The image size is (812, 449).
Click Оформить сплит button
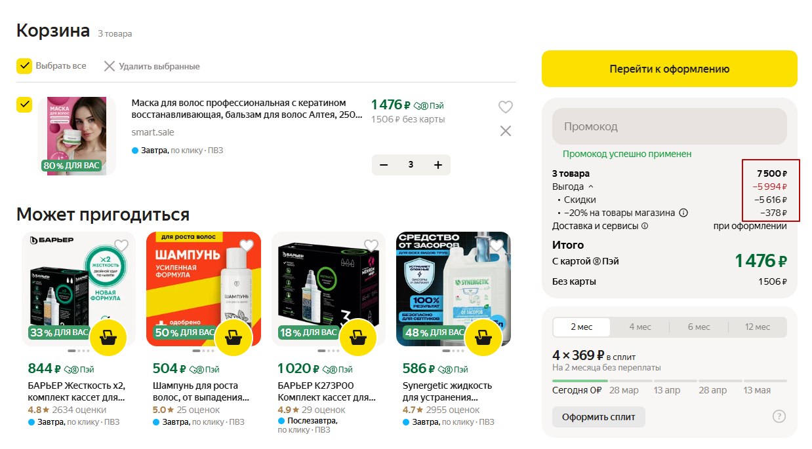[599, 417]
